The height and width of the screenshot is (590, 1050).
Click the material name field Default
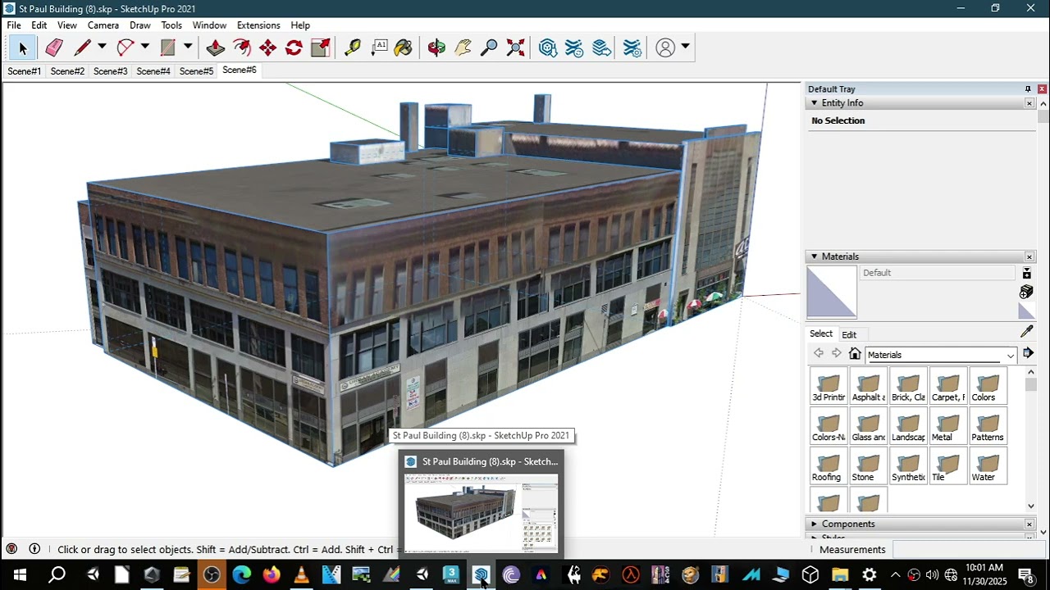[x=938, y=273]
